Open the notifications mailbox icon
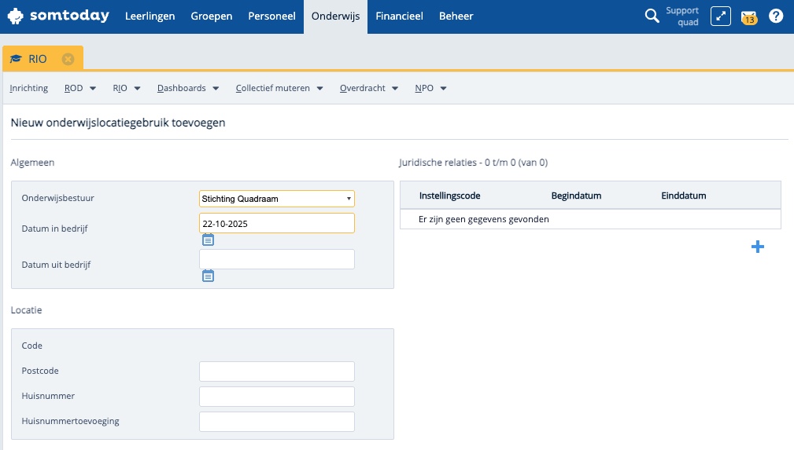Viewport: 794px width, 450px height. pyautogui.click(x=748, y=16)
